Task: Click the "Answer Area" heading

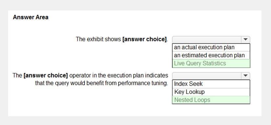Action: point(31,17)
